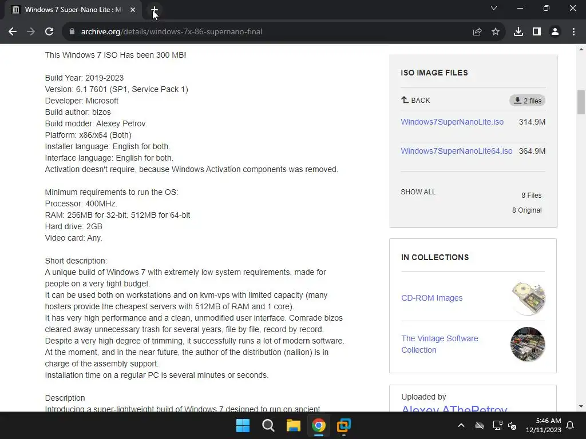
Task: Click Vintage Software Collection thumbnail
Action: pos(527,344)
